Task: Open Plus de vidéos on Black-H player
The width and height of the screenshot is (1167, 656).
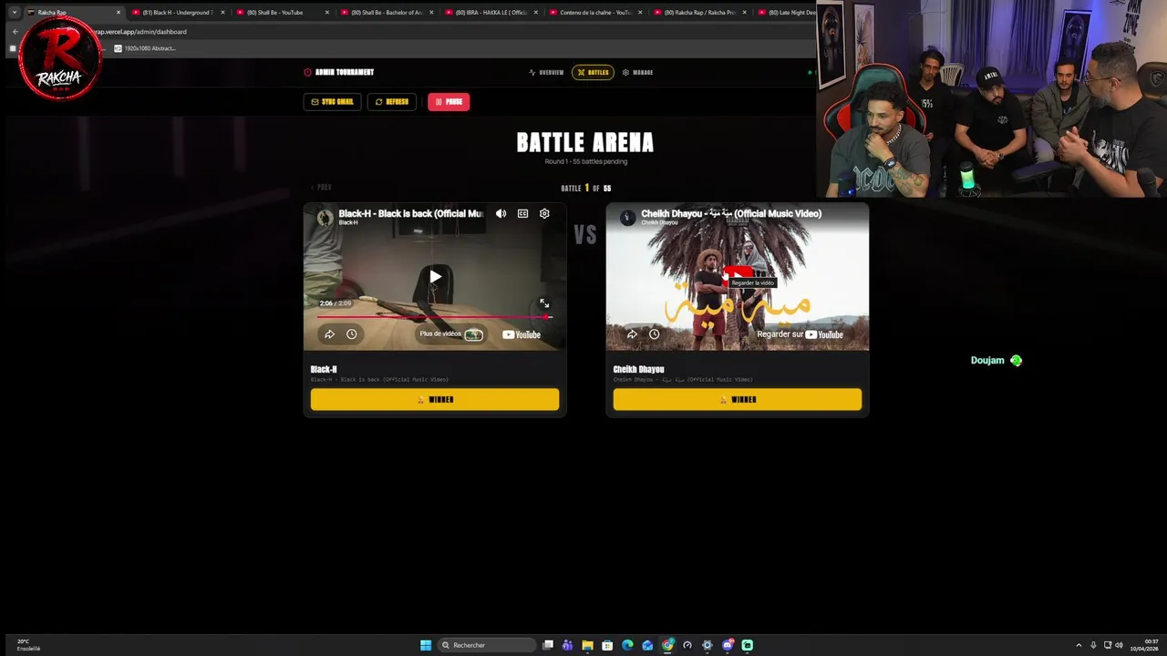Action: point(450,334)
